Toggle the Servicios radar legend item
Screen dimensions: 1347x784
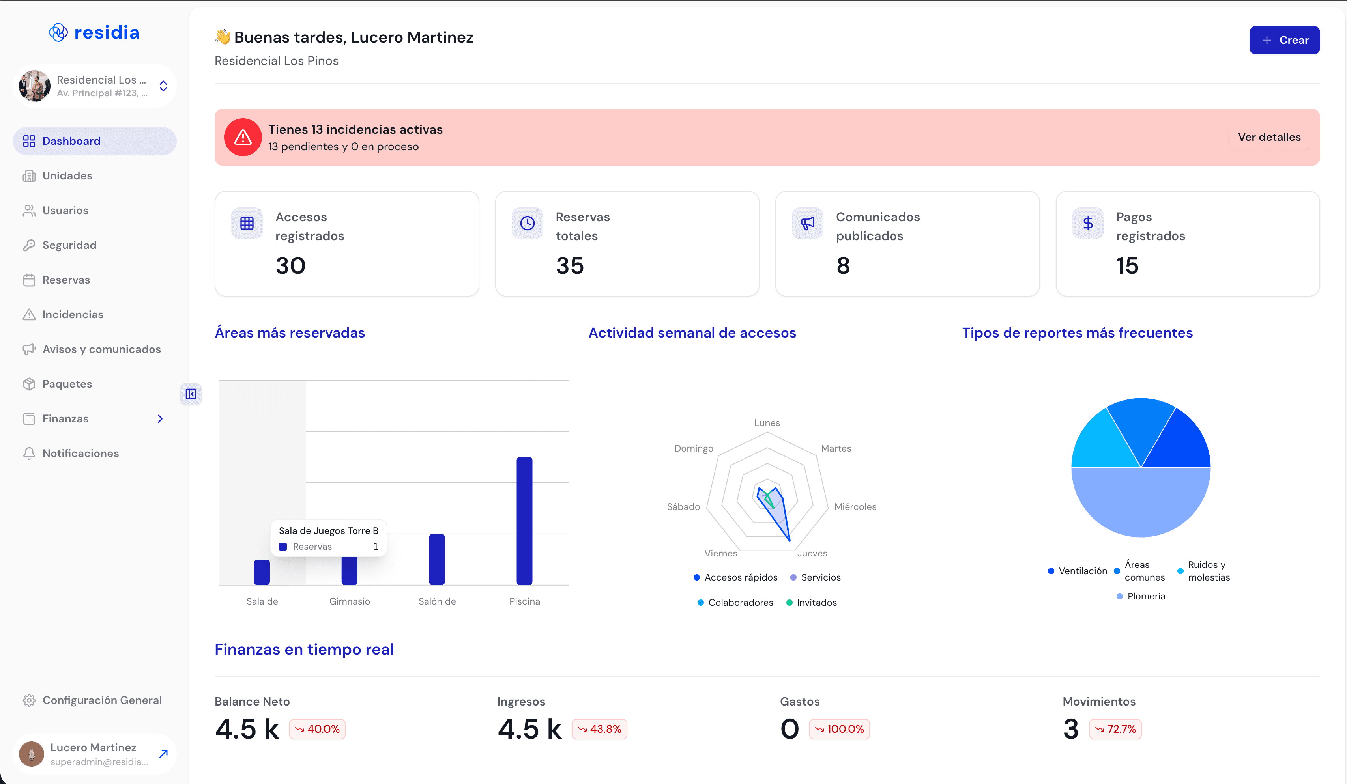click(x=815, y=577)
